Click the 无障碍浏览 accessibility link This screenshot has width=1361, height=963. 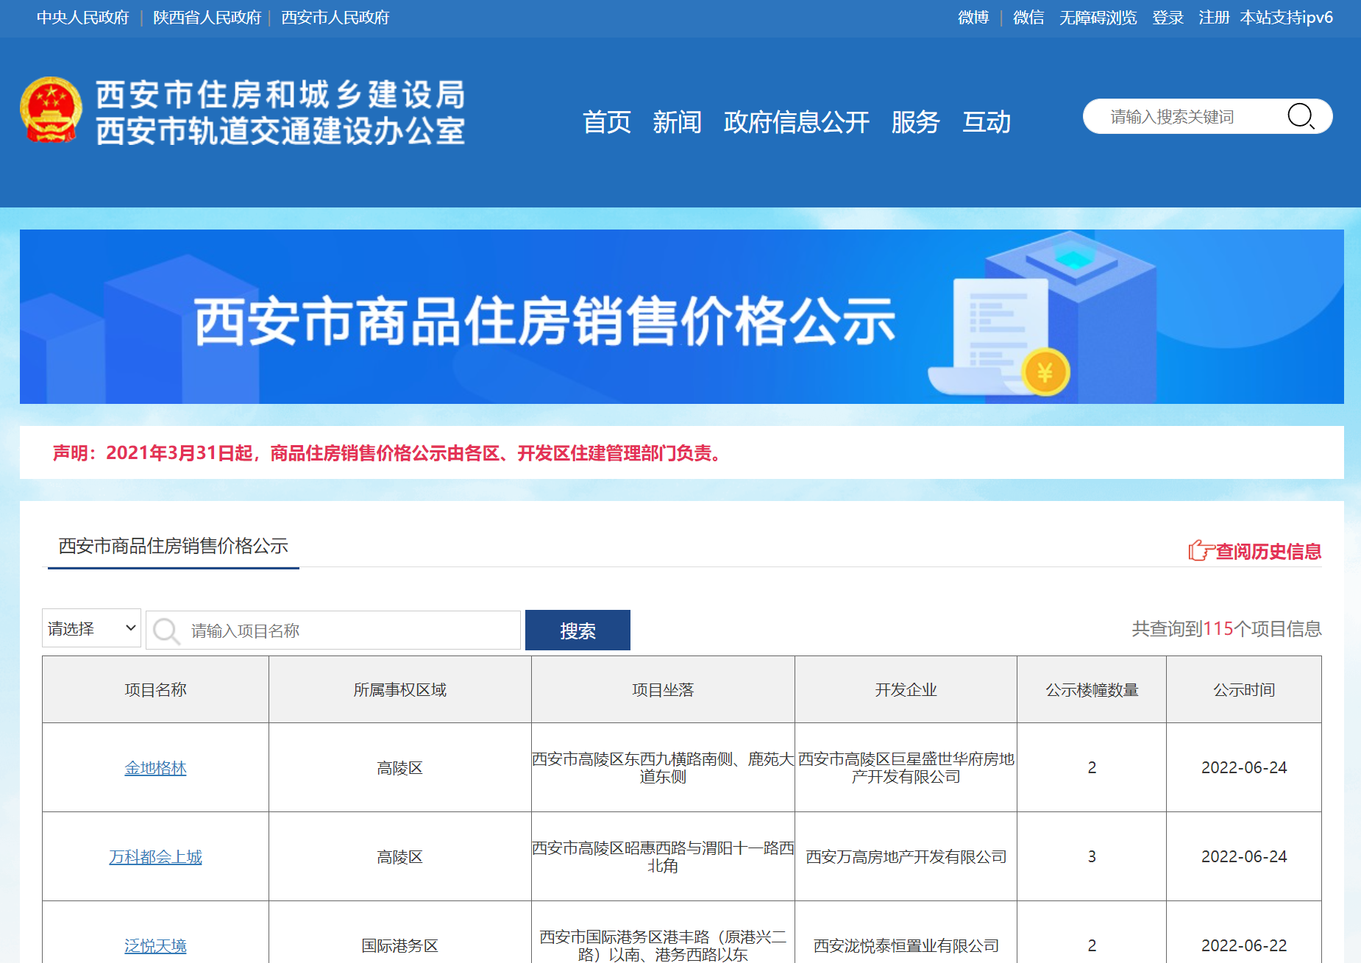pyautogui.click(x=1098, y=18)
